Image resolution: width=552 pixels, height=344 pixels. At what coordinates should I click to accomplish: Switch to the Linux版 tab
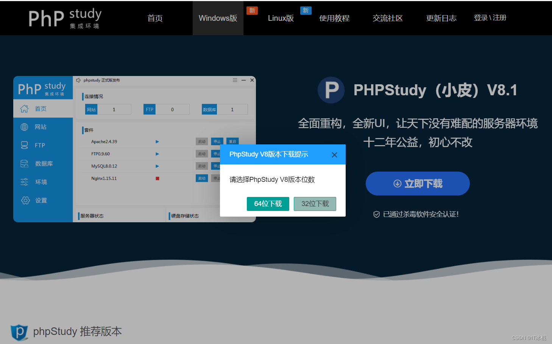pos(281,18)
